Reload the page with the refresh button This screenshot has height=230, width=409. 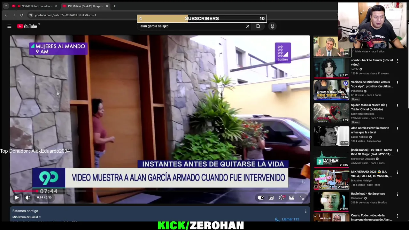[22, 15]
